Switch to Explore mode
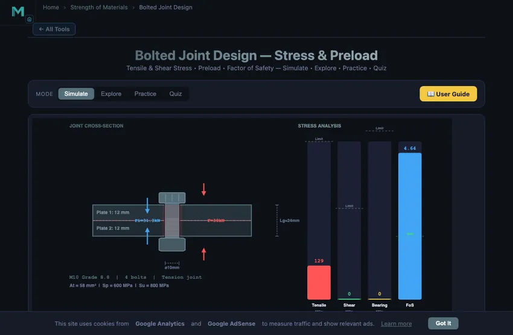 pyautogui.click(x=111, y=94)
